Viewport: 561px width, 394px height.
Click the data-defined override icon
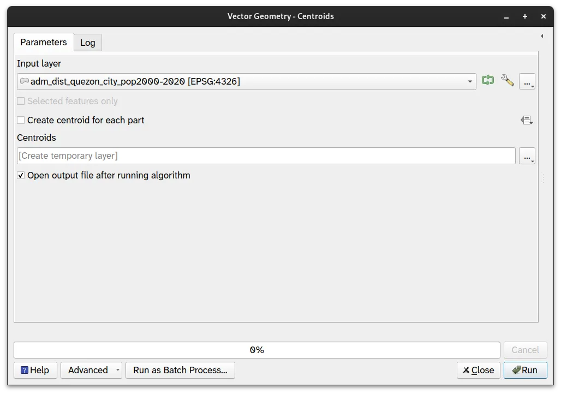click(527, 120)
